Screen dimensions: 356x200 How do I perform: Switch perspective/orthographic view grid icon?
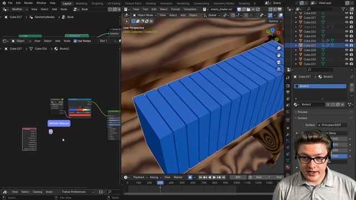[x=279, y=69]
